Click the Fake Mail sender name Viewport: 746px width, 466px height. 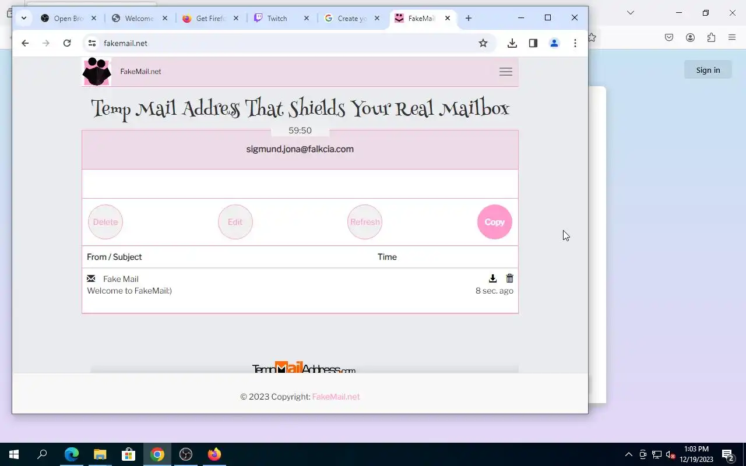[x=121, y=279]
